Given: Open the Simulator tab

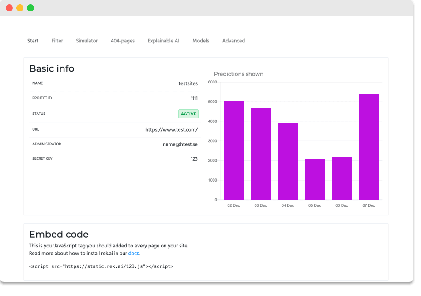Looking at the screenshot, I should pyautogui.click(x=87, y=41).
